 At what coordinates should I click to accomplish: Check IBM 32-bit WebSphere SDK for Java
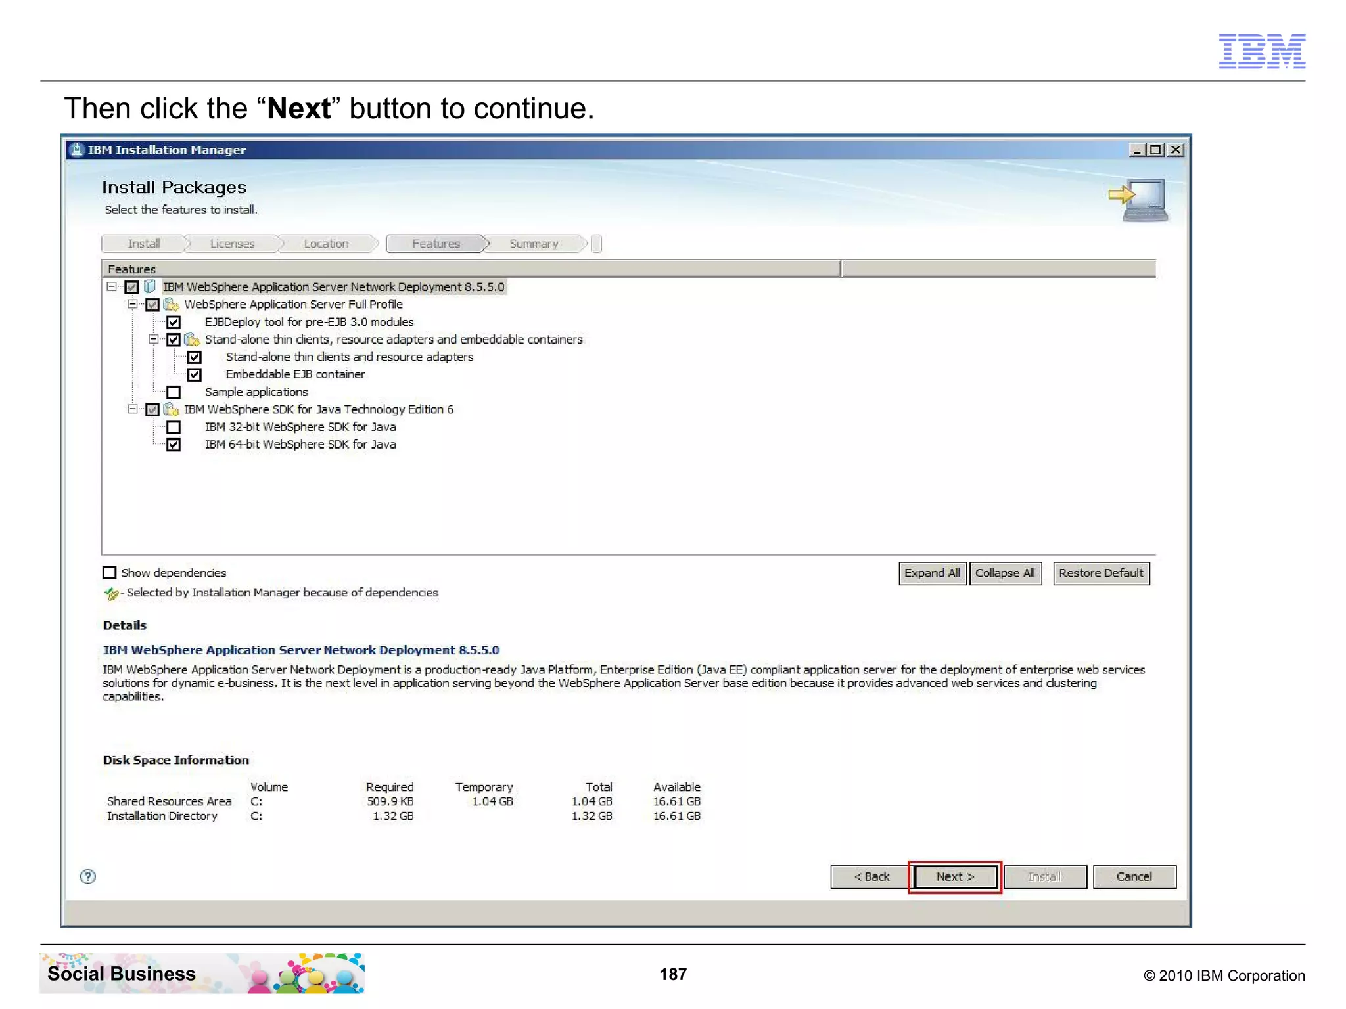174,427
